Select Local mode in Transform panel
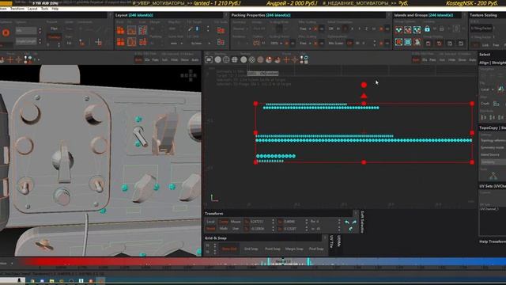Screen dimensions: 506x285 coord(211,222)
